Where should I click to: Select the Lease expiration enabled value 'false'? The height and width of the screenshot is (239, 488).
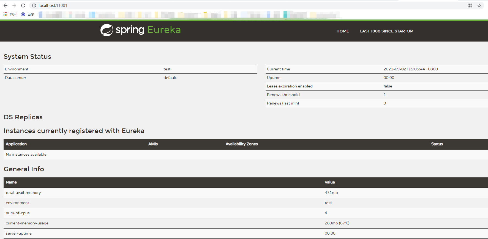388,86
